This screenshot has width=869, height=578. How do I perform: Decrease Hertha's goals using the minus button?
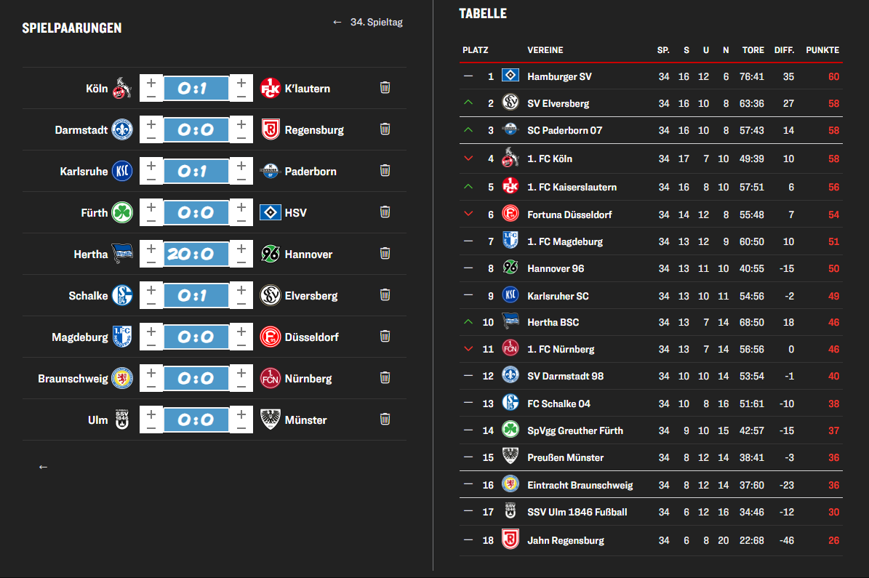pos(151,262)
